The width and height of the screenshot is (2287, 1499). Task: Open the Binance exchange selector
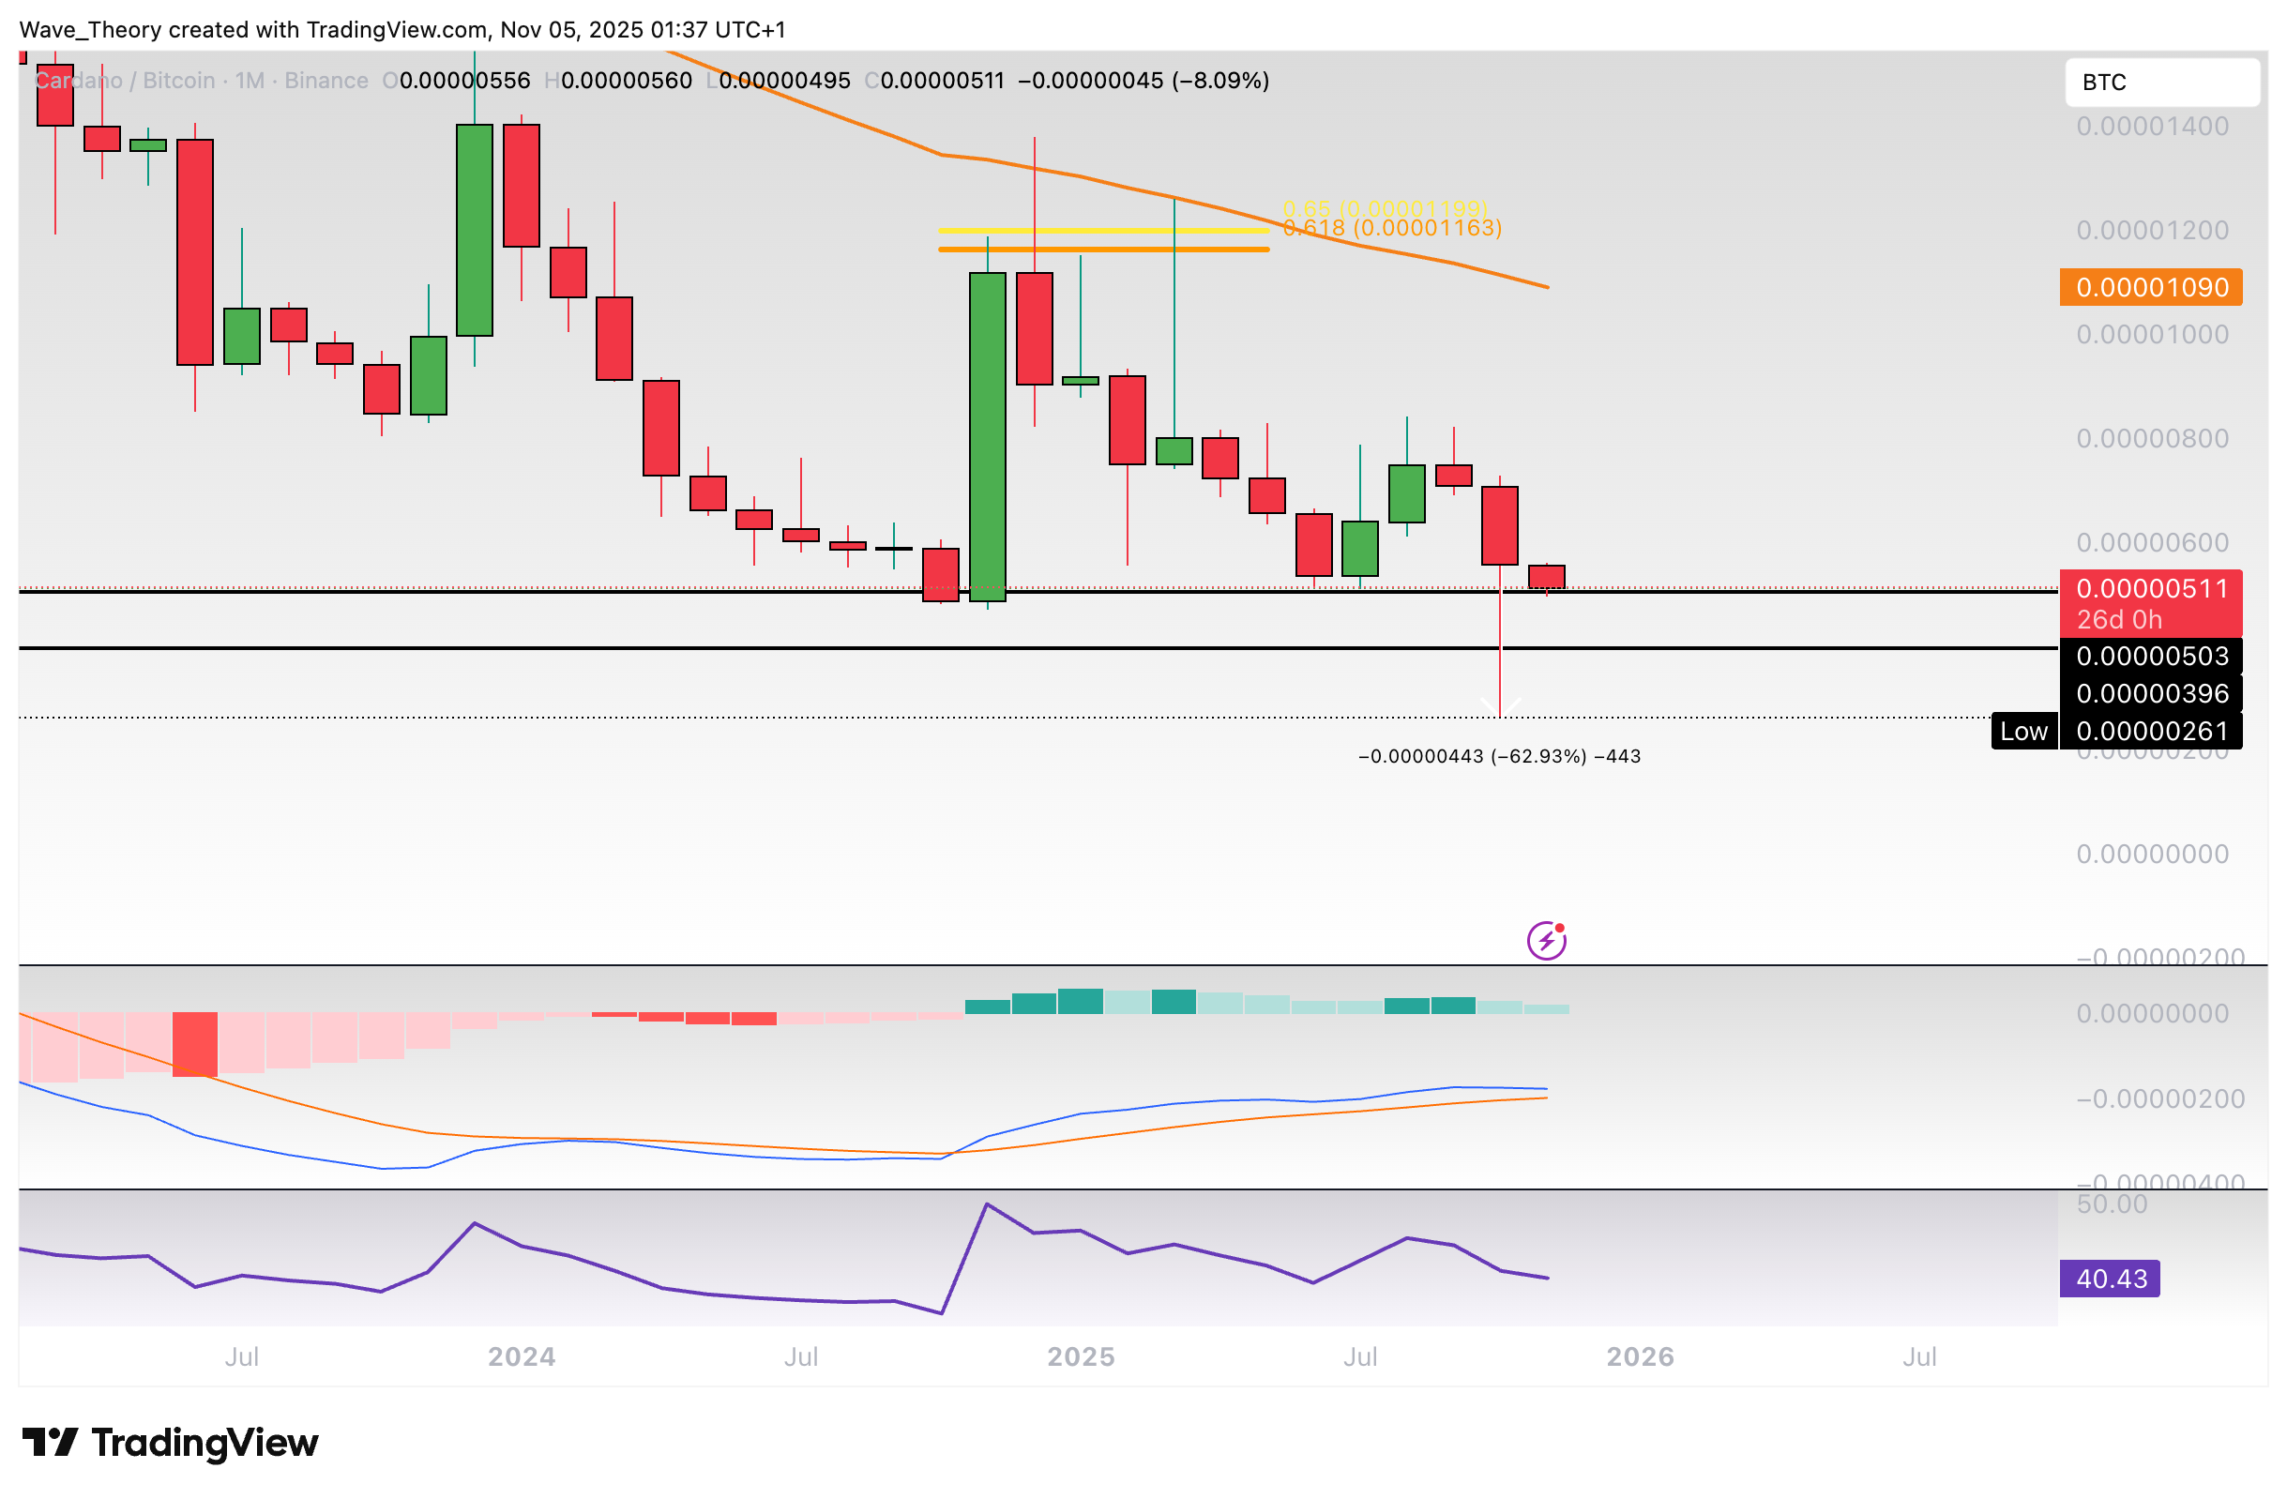[x=326, y=81]
